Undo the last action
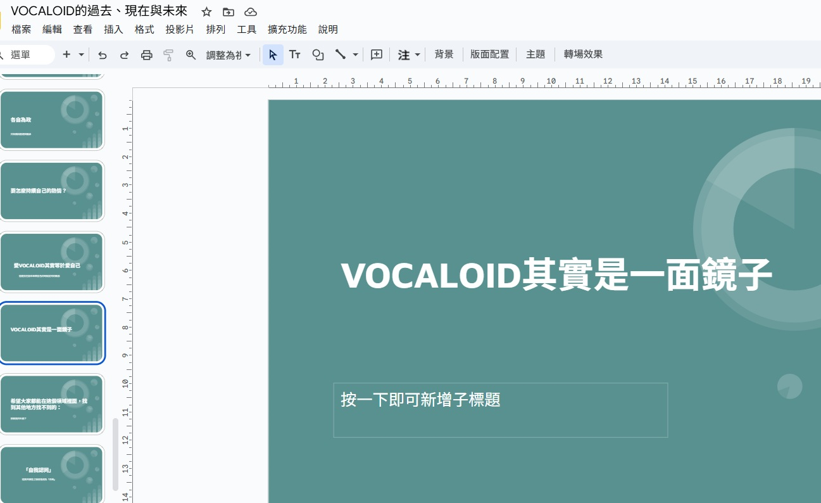Image resolution: width=821 pixels, height=503 pixels. (x=103, y=55)
